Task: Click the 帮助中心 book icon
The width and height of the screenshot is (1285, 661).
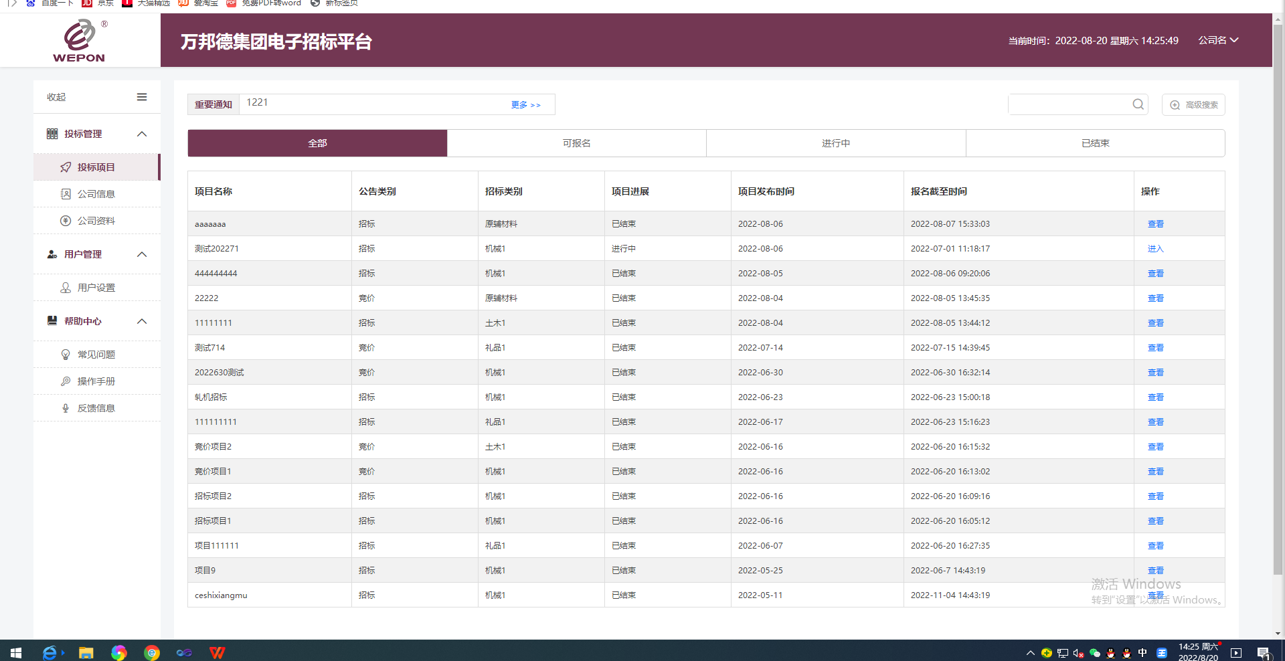Action: [52, 321]
